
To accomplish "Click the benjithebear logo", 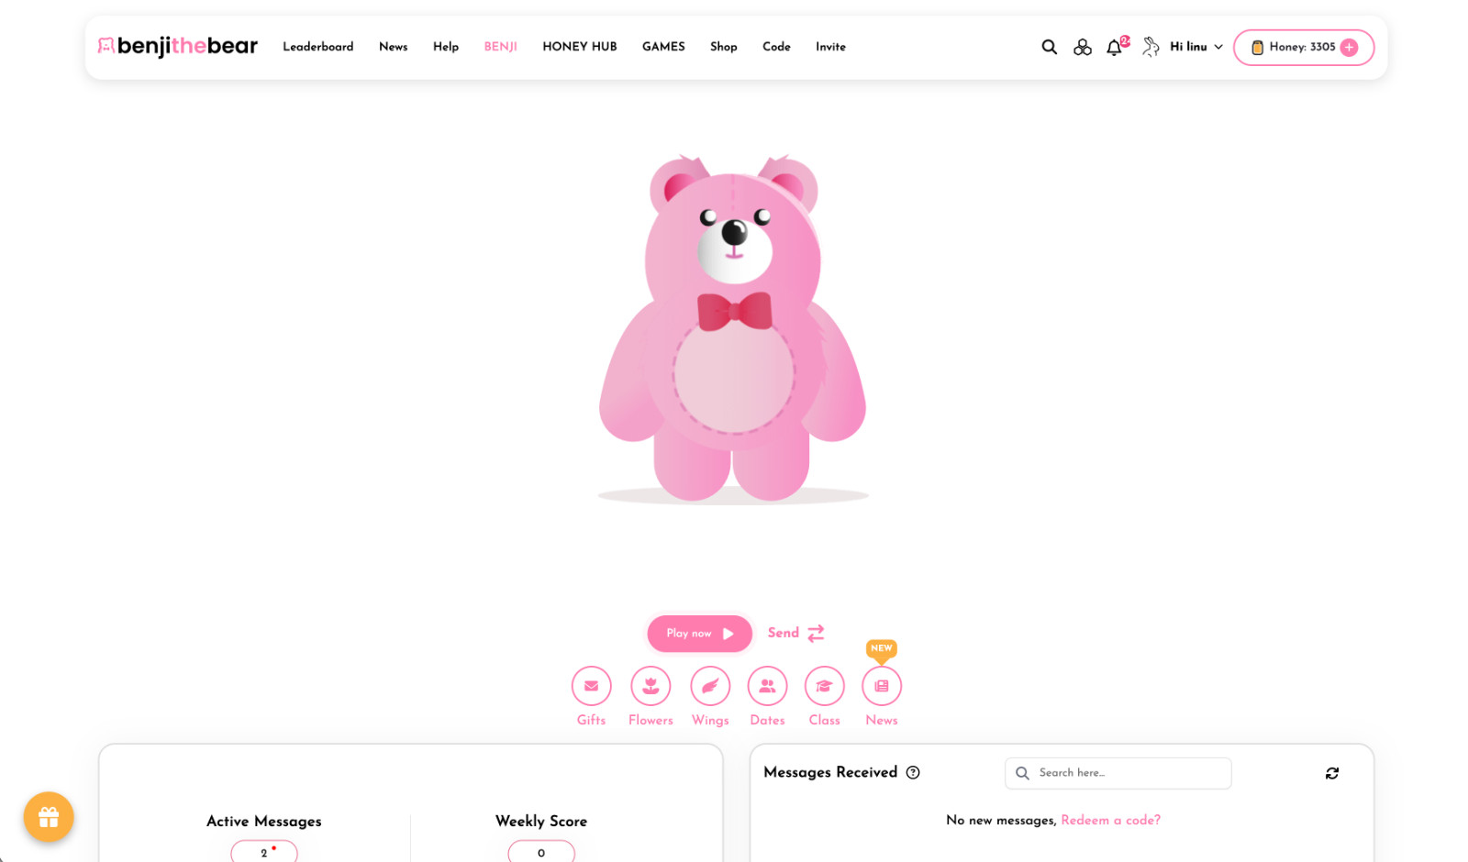I will tap(178, 46).
